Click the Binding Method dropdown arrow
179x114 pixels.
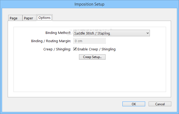pos(148,33)
